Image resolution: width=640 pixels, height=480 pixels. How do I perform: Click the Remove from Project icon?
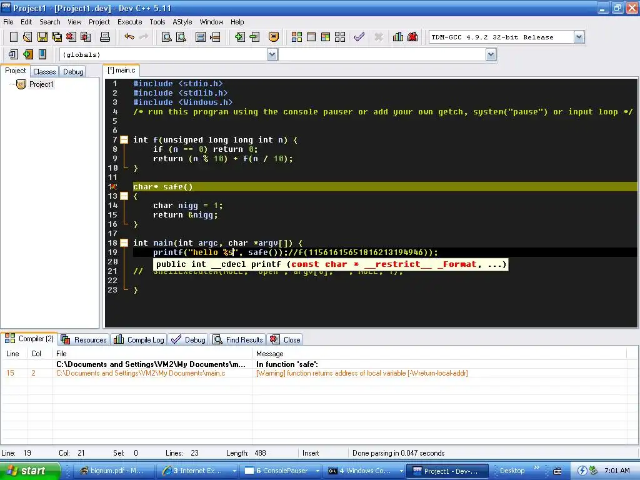point(254,37)
